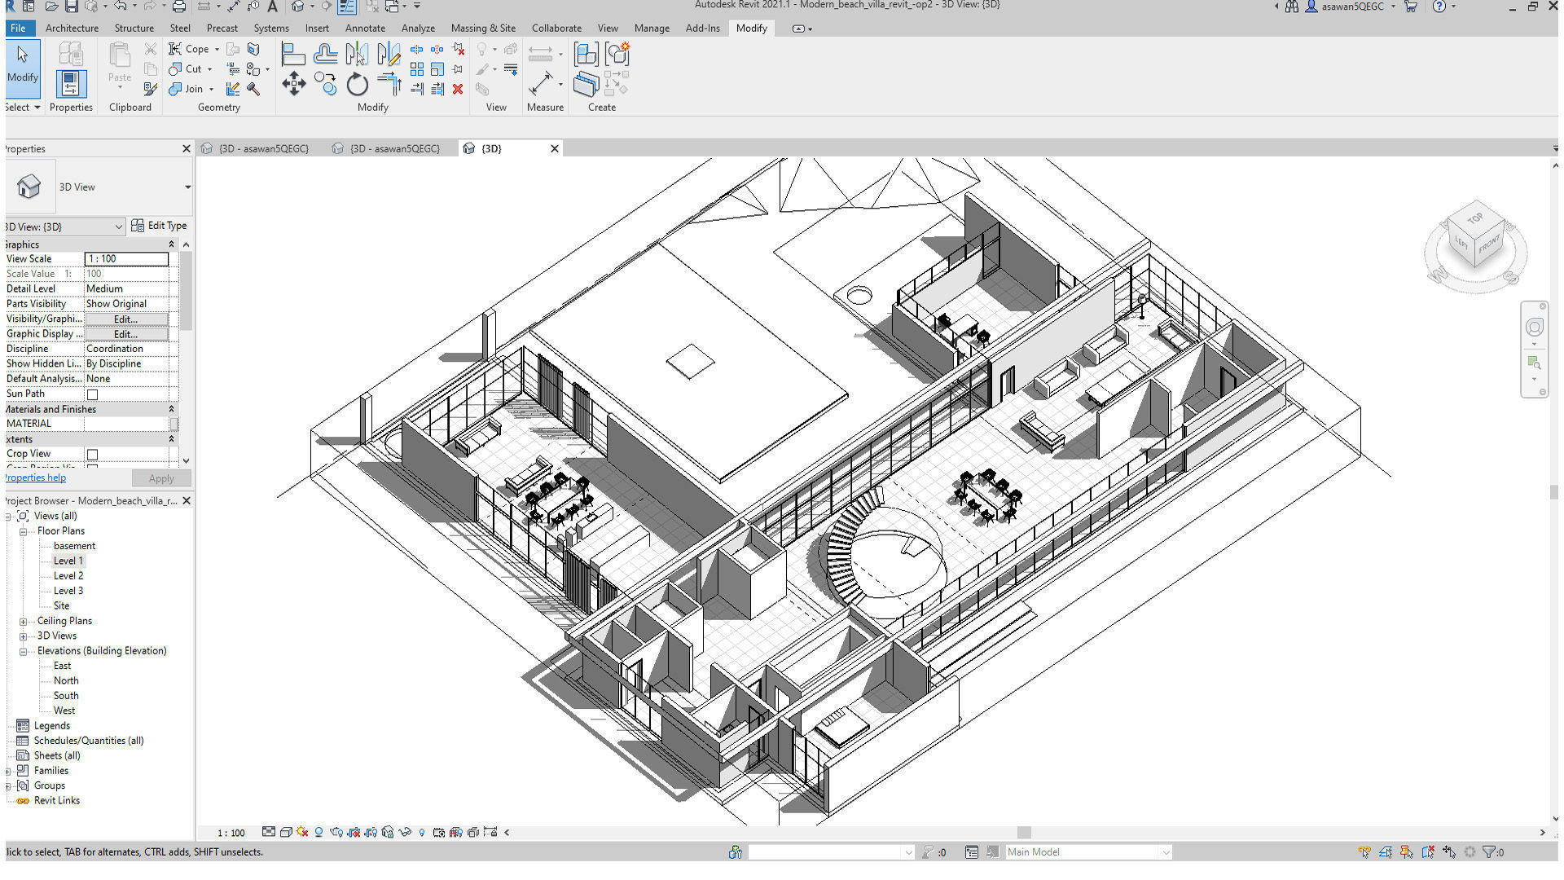
Task: Open the 3D View type selector dropdown
Action: 187,187
